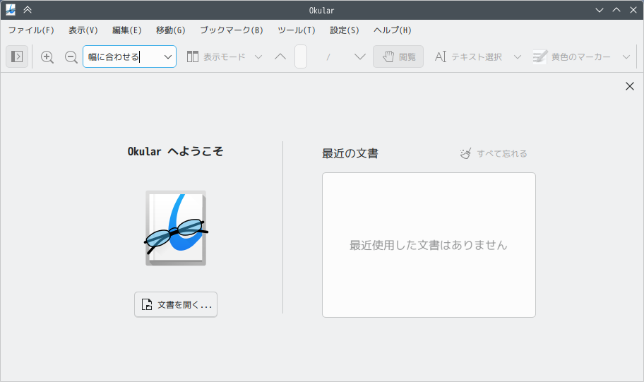Minimize the Okular window

pyautogui.click(x=600, y=10)
